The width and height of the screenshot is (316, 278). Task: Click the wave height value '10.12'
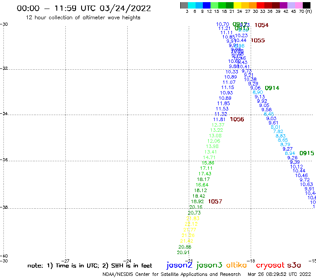(296, 167)
